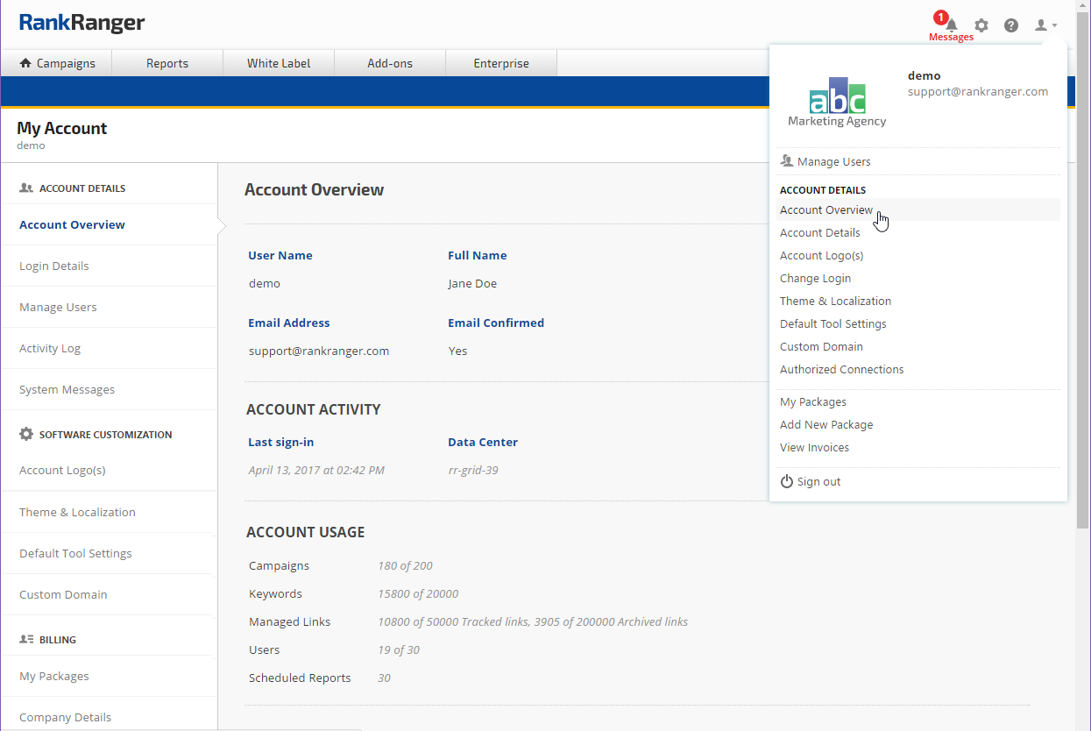Select the Enterprise tab
Viewport: 1091px width, 731px height.
coord(501,63)
